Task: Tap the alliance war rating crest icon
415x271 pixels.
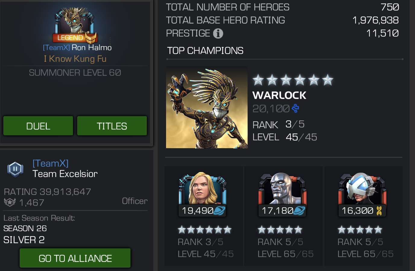Action: tap(10, 202)
